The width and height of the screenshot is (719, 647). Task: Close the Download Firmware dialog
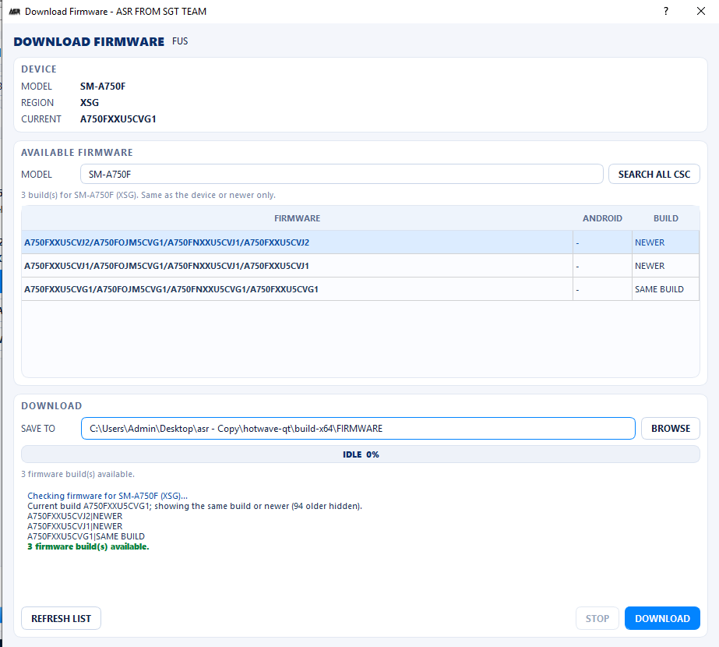[x=700, y=11]
